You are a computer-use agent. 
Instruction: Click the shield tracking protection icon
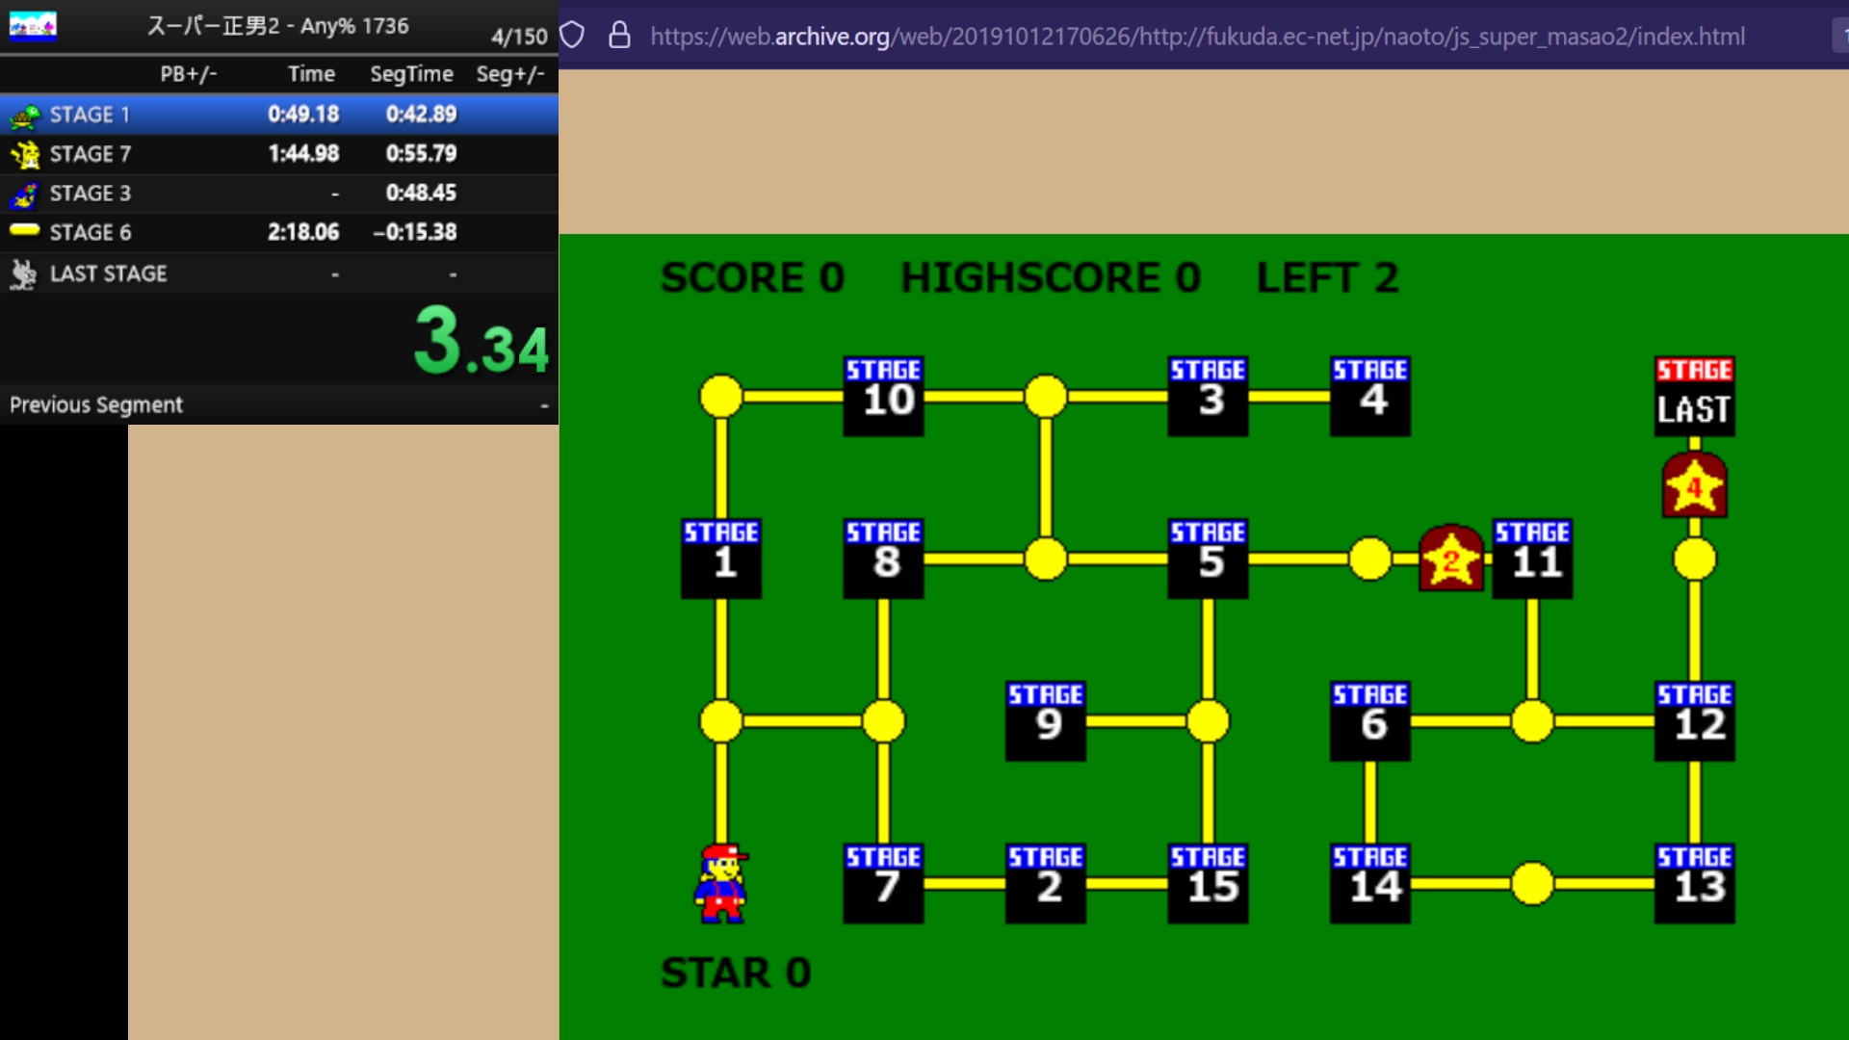pyautogui.click(x=572, y=36)
